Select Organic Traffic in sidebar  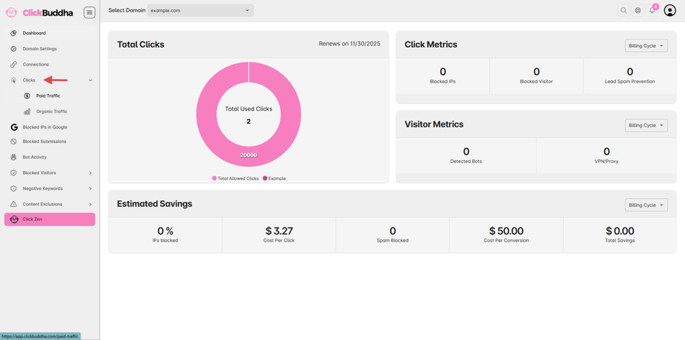(50, 112)
